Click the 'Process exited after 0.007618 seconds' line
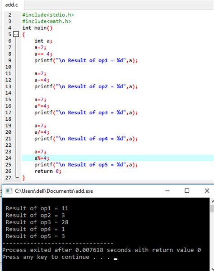Image resolution: width=214 pixels, height=271 pixels. coord(102,250)
